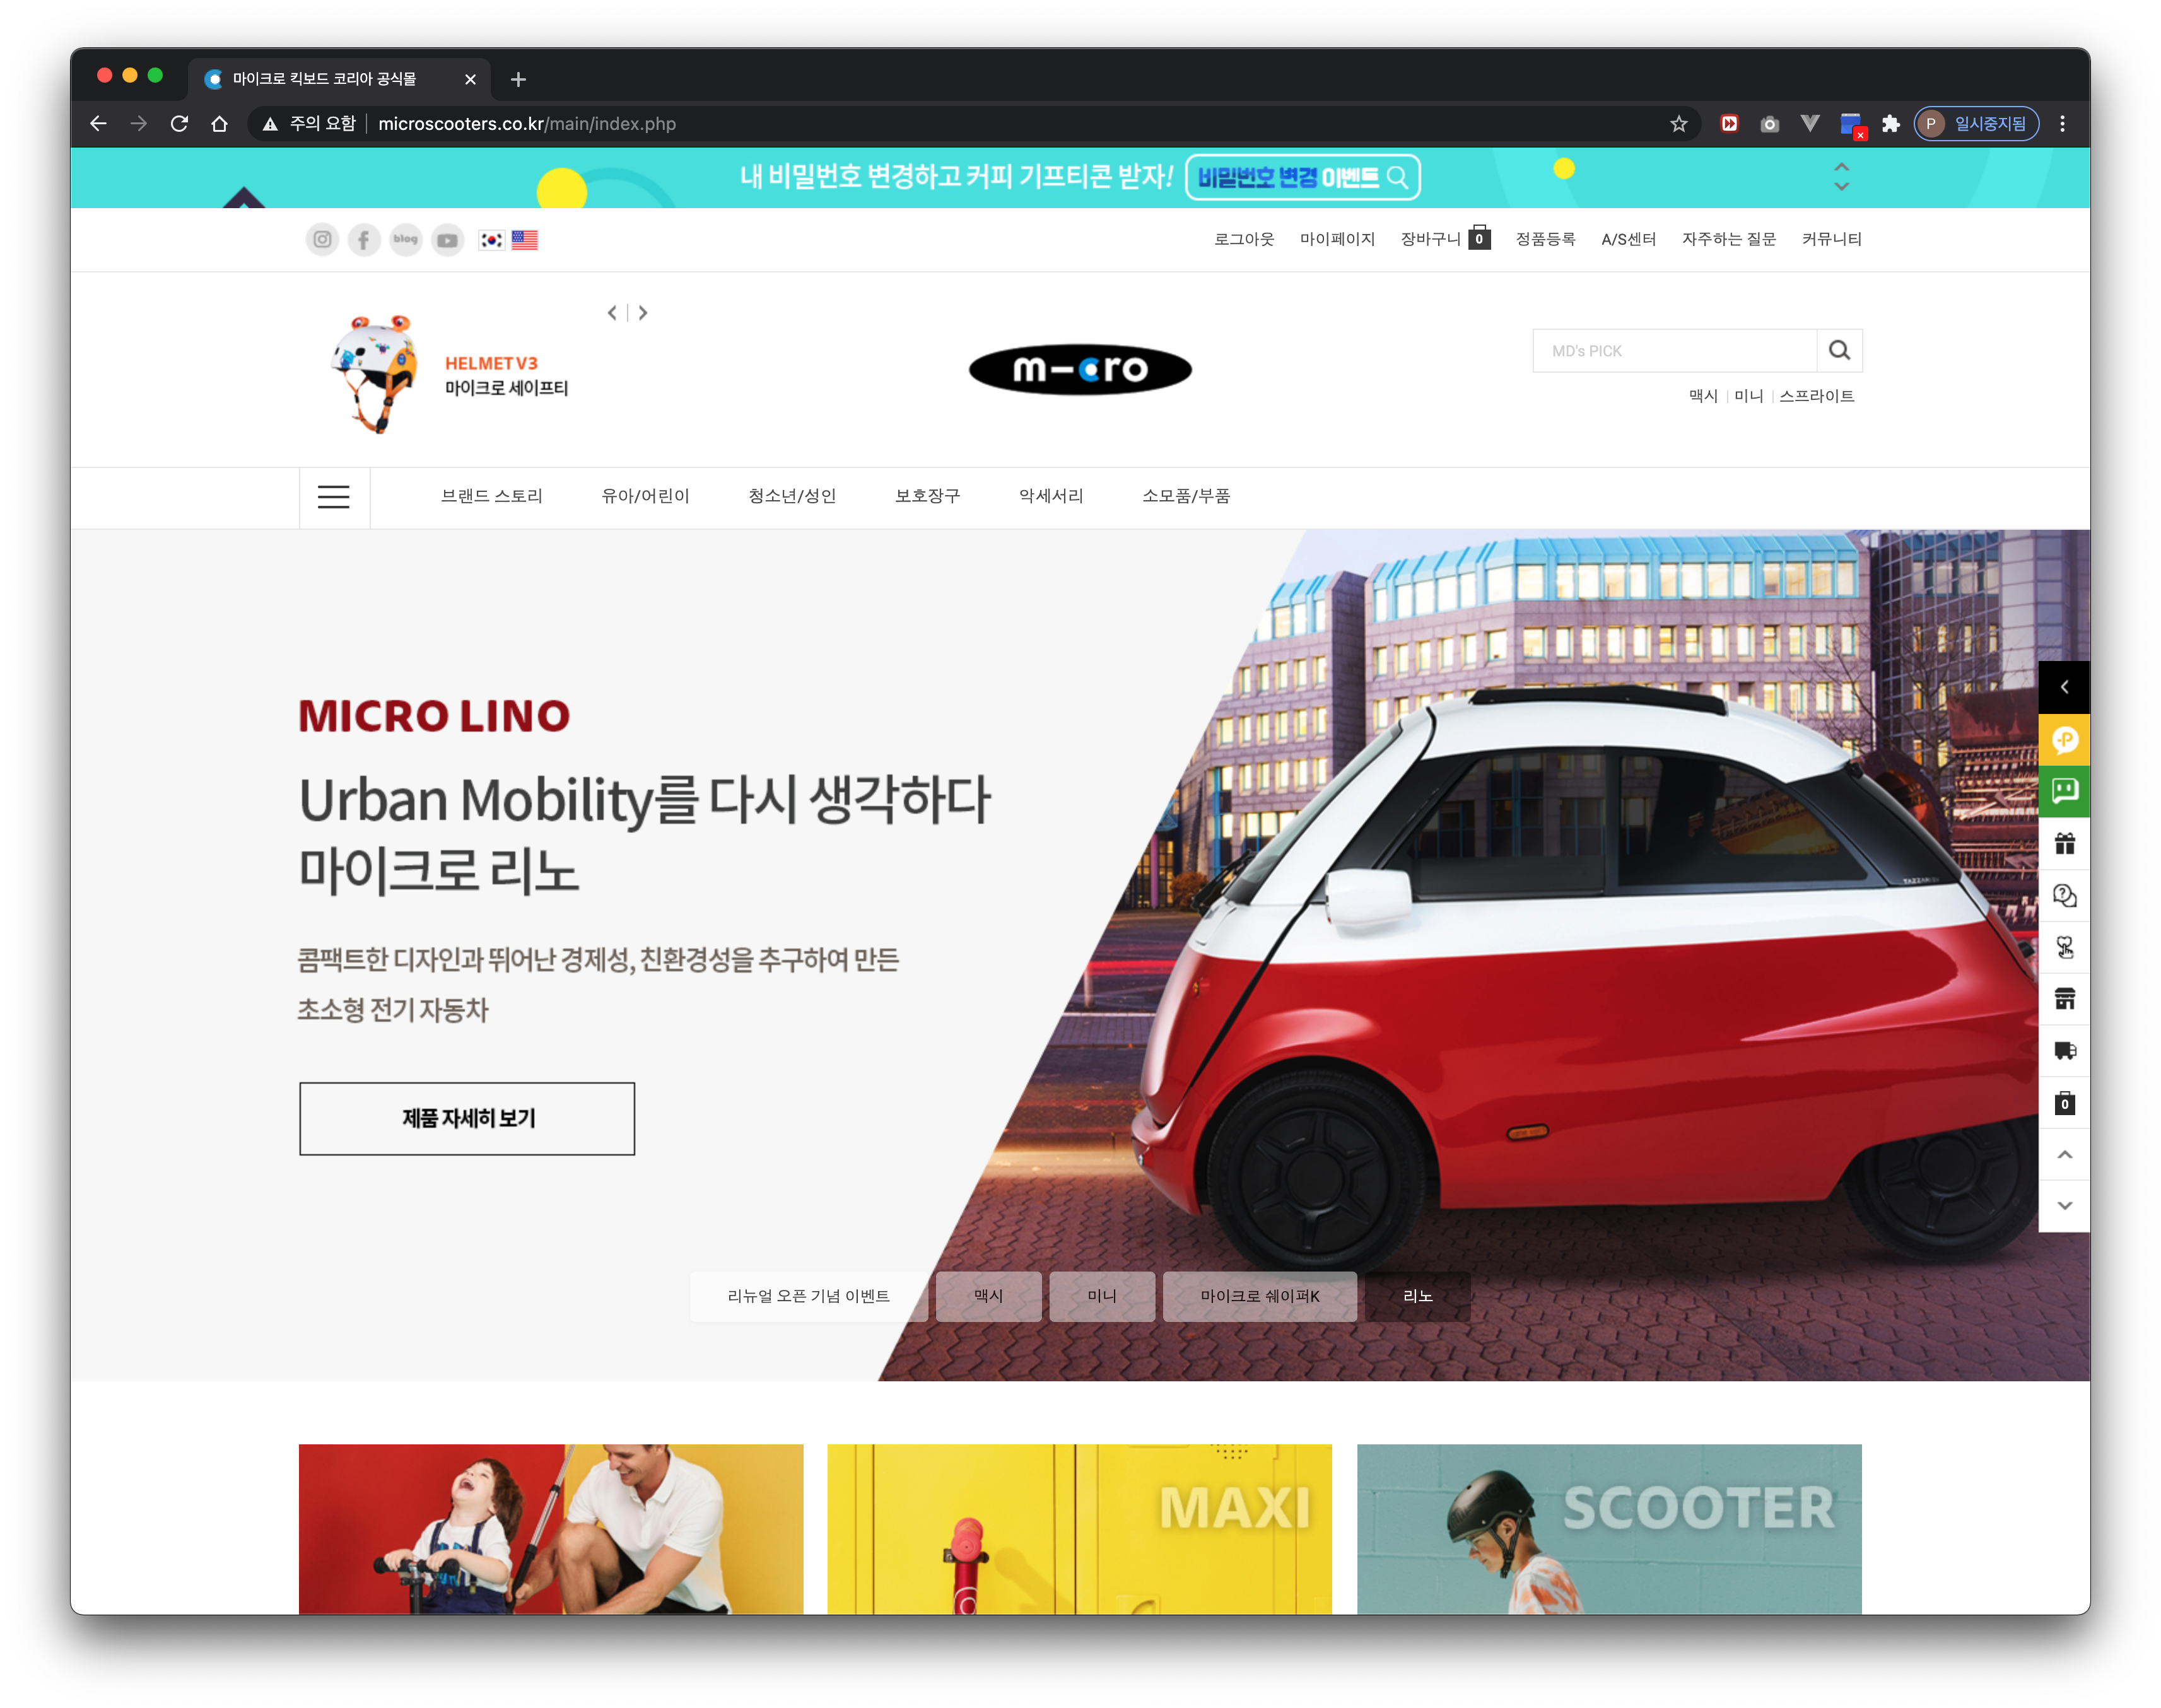Open the Facebook social icon
The height and width of the screenshot is (1708, 2161).
(364, 240)
